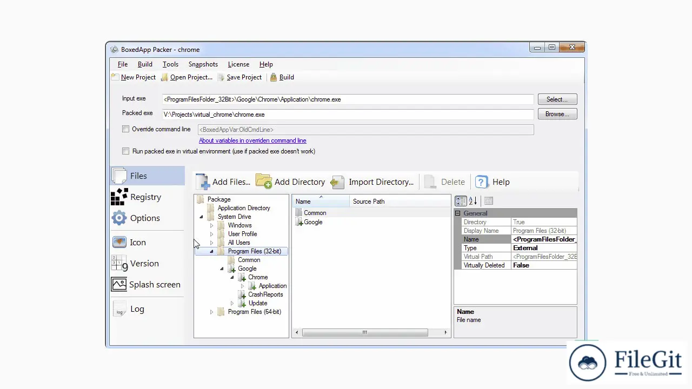692x389 pixels.
Task: Click the Directory property row
Action: click(x=520, y=222)
